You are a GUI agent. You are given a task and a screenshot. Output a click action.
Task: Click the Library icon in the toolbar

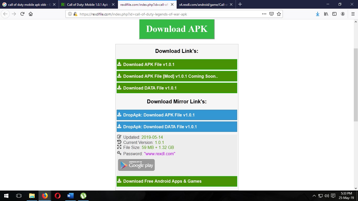coord(326,14)
